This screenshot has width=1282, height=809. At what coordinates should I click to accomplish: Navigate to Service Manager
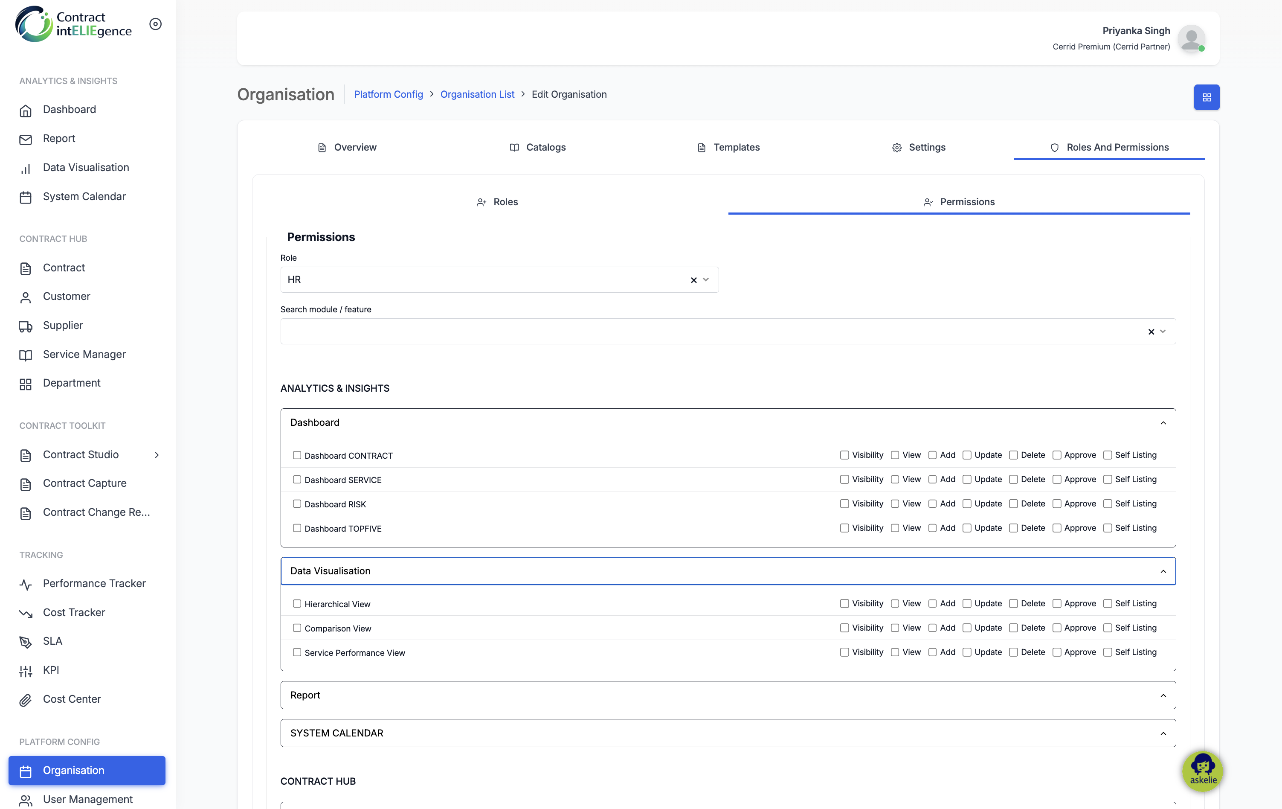84,354
